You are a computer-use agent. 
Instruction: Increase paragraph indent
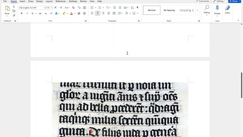[x=120, y=8]
